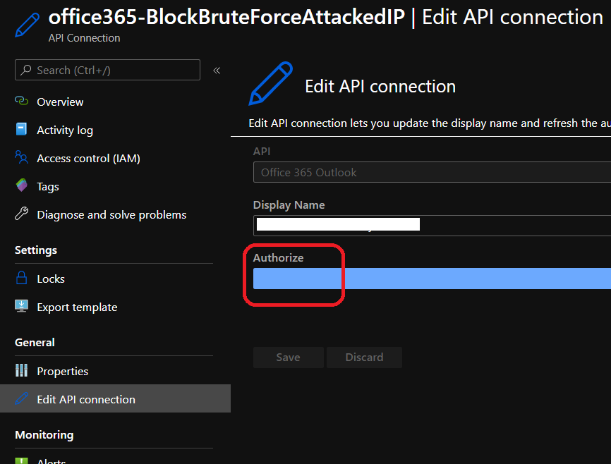Go to Diagnose and solve problems
This screenshot has height=464, width=611.
pos(111,214)
